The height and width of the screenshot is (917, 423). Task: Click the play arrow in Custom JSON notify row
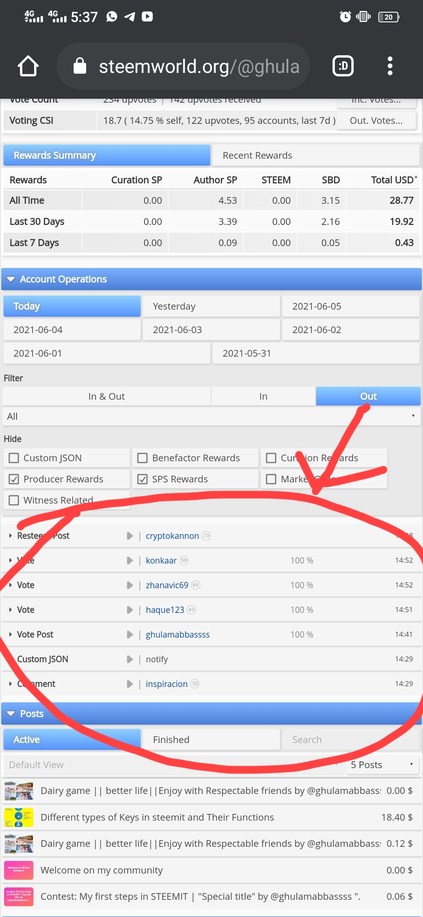point(130,660)
